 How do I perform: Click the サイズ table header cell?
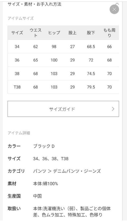tap(17, 33)
